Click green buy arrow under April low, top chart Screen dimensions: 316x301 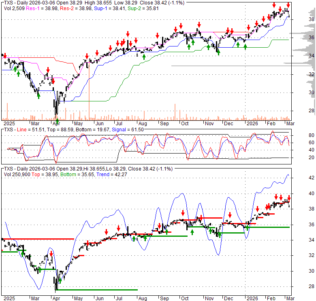[x=57, y=120]
